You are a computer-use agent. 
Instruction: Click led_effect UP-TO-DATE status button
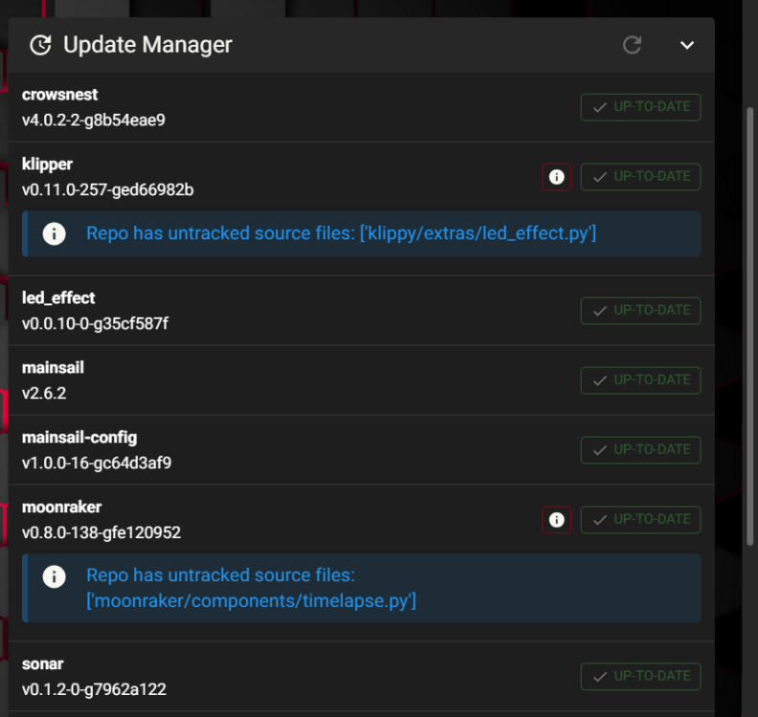[x=640, y=311]
